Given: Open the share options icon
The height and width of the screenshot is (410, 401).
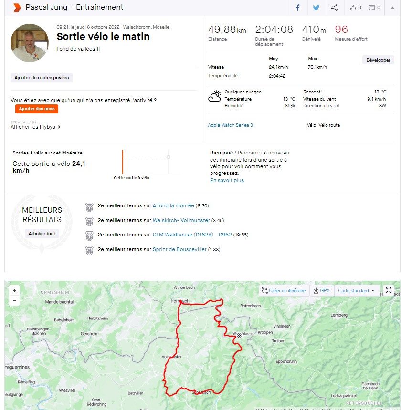Looking at the screenshot, I should coord(335,8).
